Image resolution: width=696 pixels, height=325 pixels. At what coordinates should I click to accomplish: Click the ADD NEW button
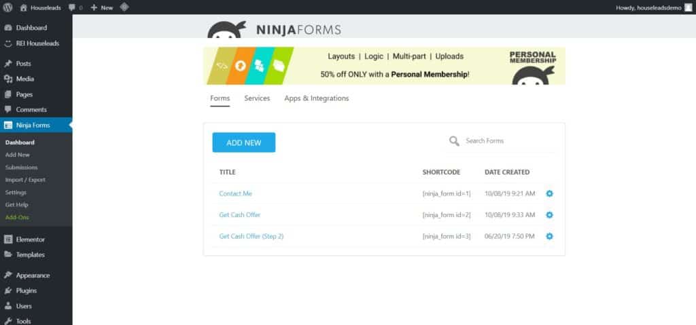point(244,142)
